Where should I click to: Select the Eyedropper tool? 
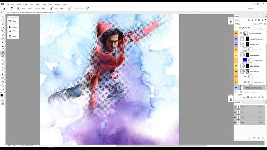click(x=3, y=35)
